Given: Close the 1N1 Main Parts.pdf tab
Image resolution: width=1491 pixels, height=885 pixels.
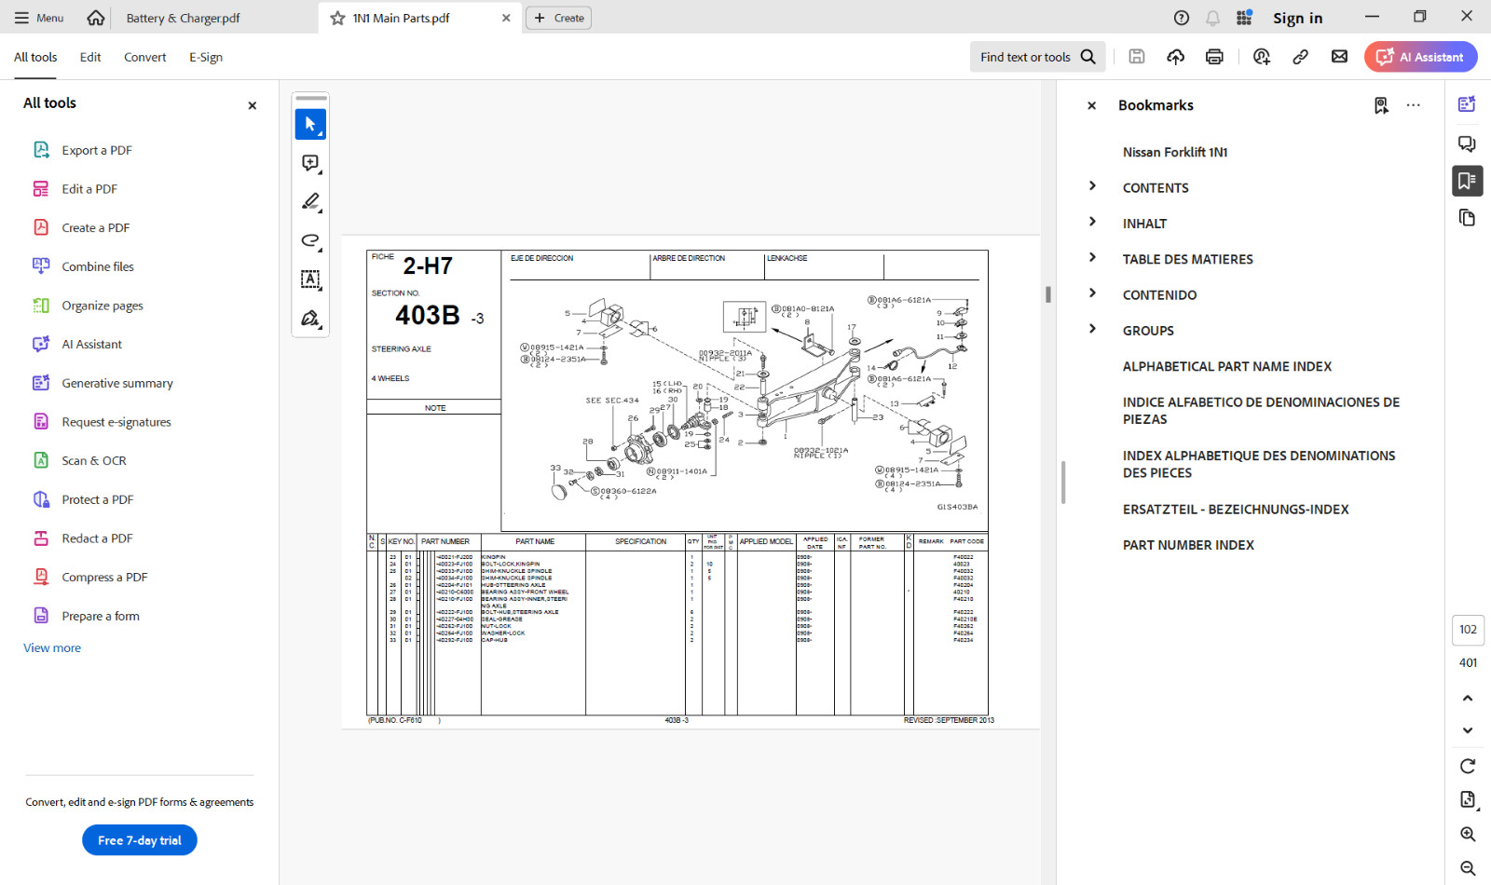Looking at the screenshot, I should pos(506,18).
